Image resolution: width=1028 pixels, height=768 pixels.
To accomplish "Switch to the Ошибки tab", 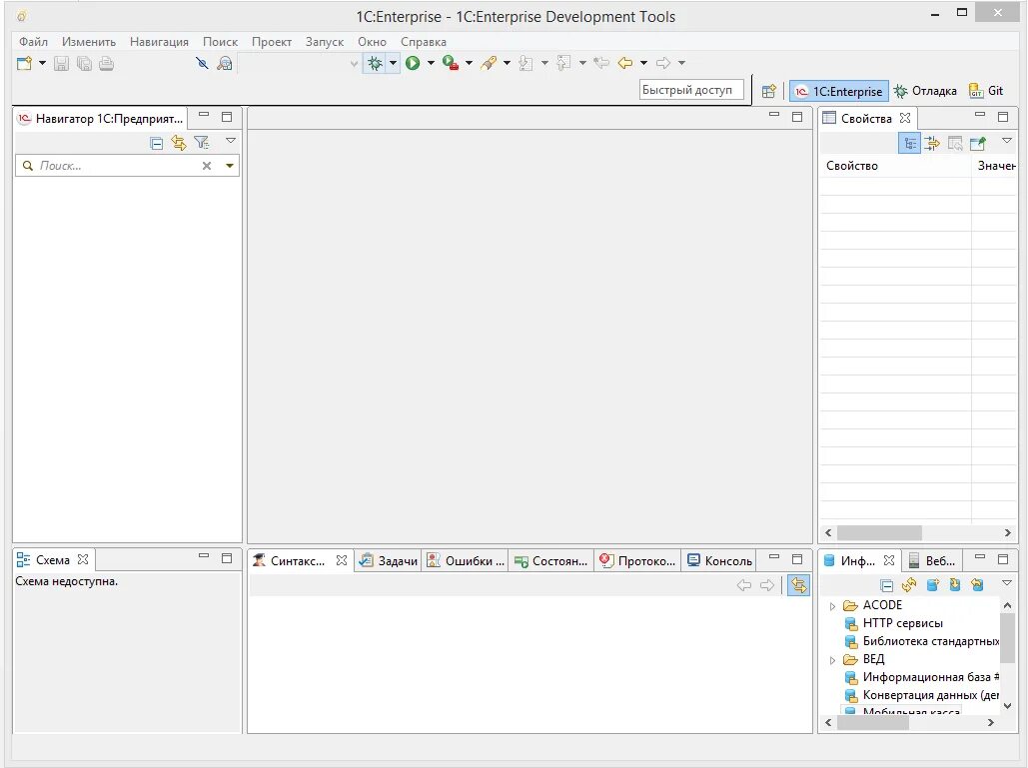I will pyautogui.click(x=467, y=561).
